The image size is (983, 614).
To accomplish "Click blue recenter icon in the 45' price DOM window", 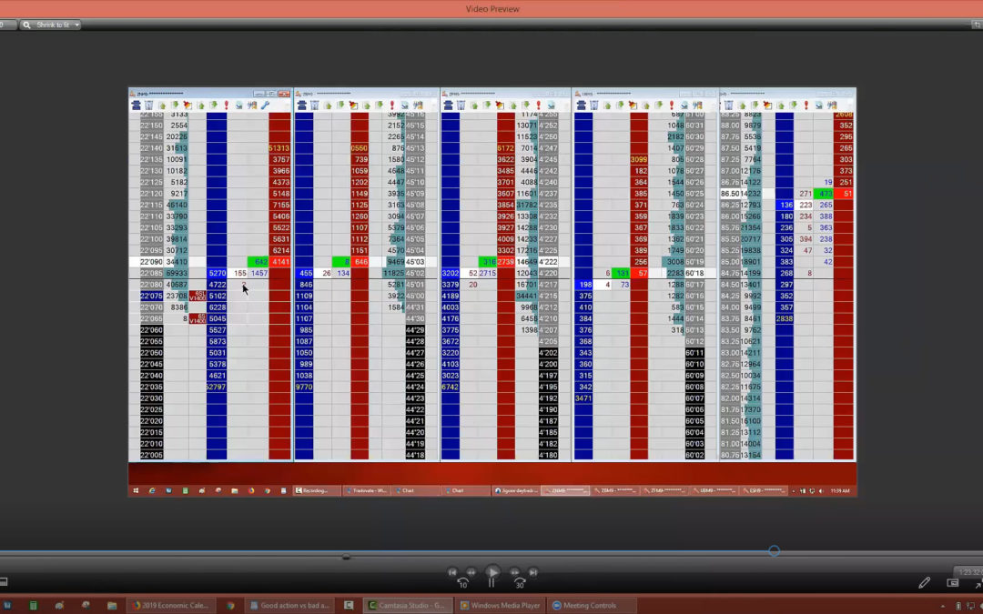I will click(x=301, y=106).
